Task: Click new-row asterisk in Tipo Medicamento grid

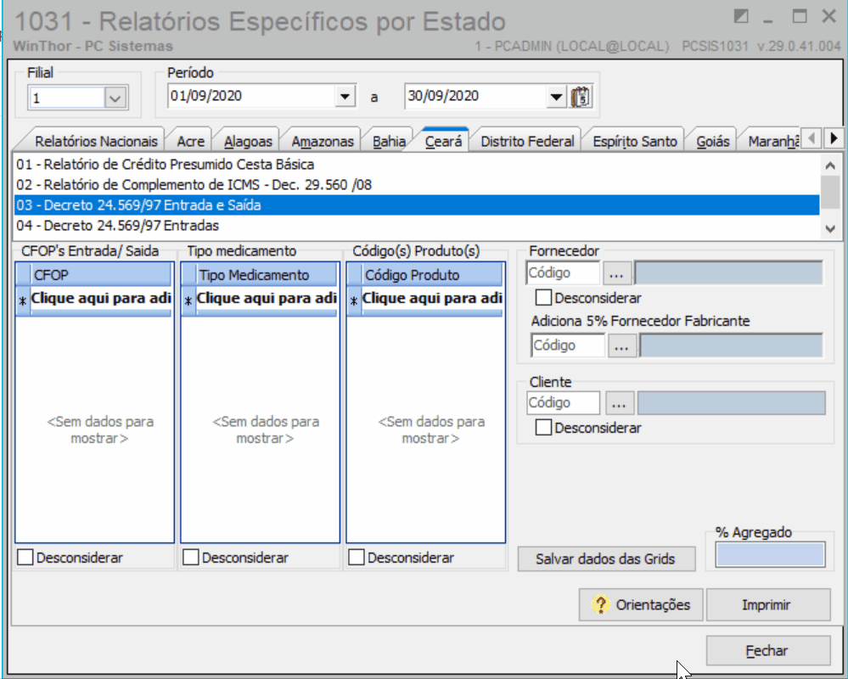Action: pos(188,300)
